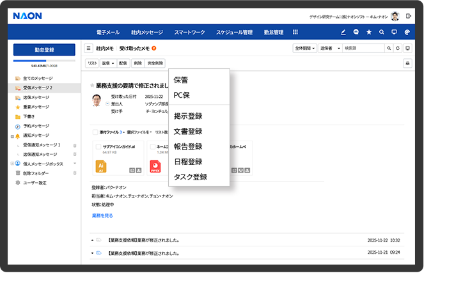Open the 業務を見る link
Image resolution: width=454 pixels, height=294 pixels.
pyautogui.click(x=102, y=216)
